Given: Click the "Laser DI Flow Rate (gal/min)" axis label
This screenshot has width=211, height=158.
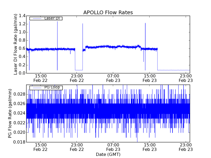Looking at the screenshot, I should pyautogui.click(x=16, y=44).
